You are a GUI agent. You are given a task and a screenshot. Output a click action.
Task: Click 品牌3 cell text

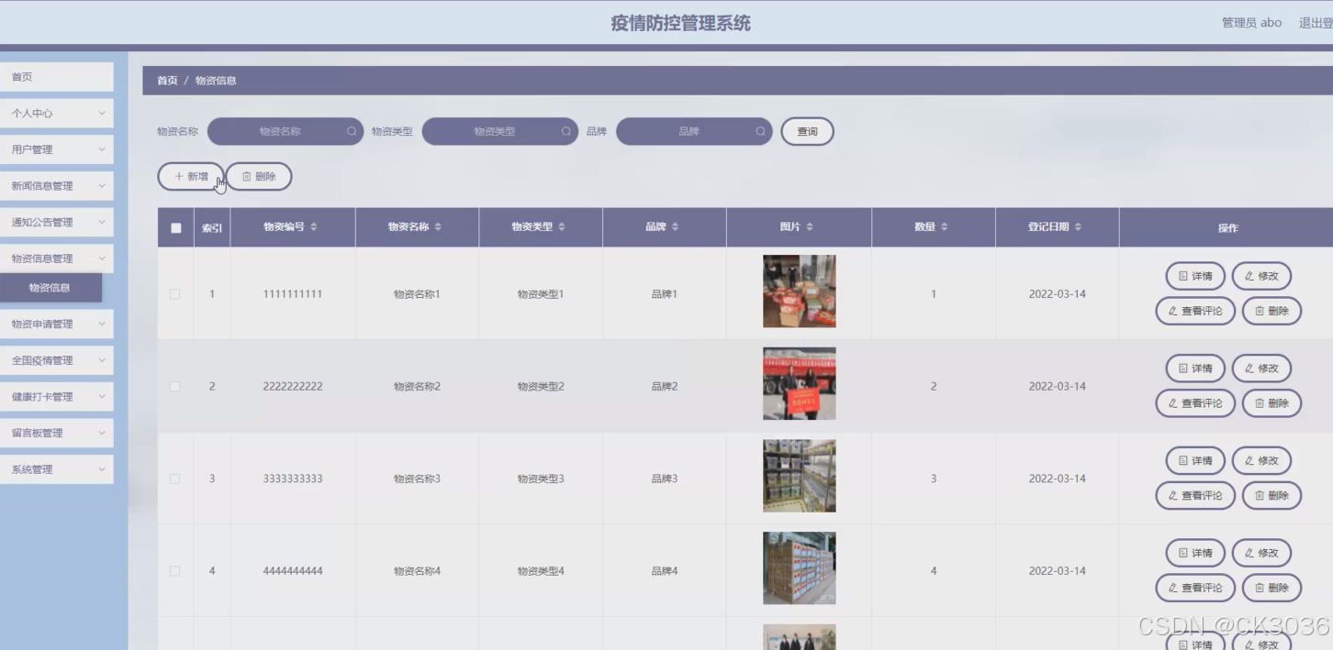tap(665, 479)
